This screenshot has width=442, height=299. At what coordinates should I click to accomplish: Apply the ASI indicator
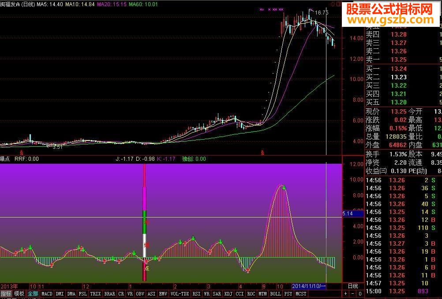(x=151, y=294)
